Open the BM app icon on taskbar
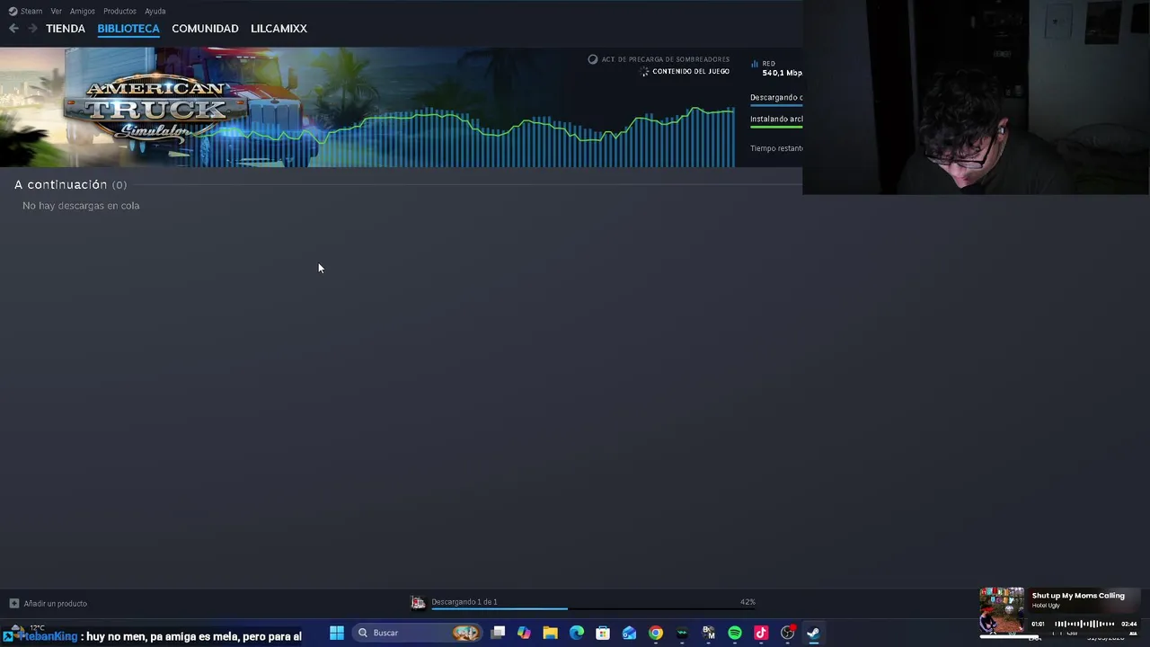1150x647 pixels. 708,633
